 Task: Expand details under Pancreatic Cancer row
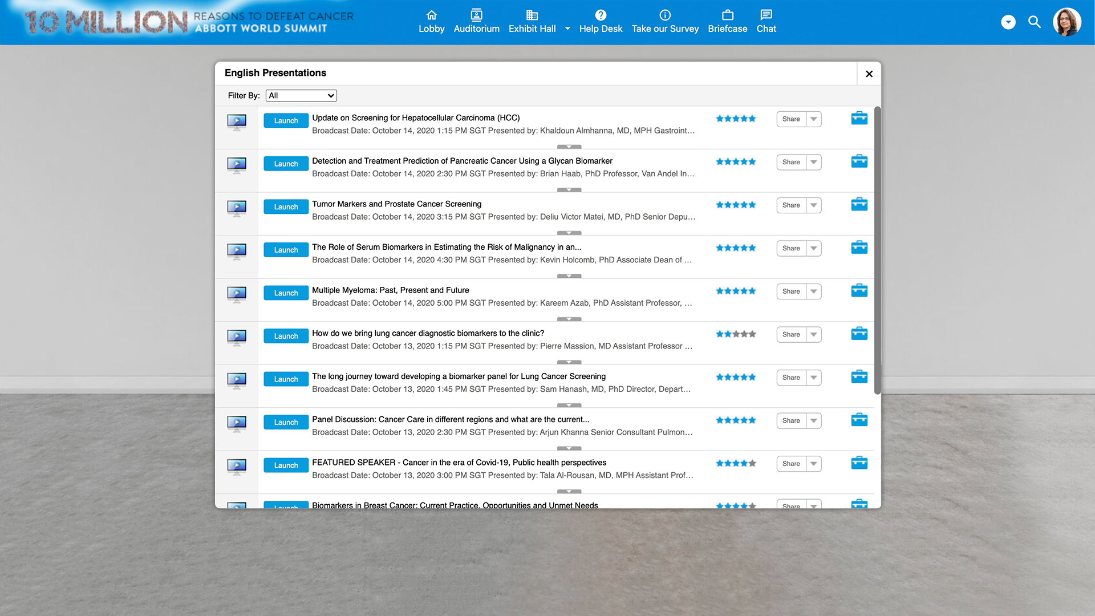click(x=569, y=190)
